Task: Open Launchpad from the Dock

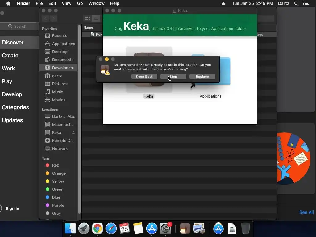Action: tap(84, 229)
